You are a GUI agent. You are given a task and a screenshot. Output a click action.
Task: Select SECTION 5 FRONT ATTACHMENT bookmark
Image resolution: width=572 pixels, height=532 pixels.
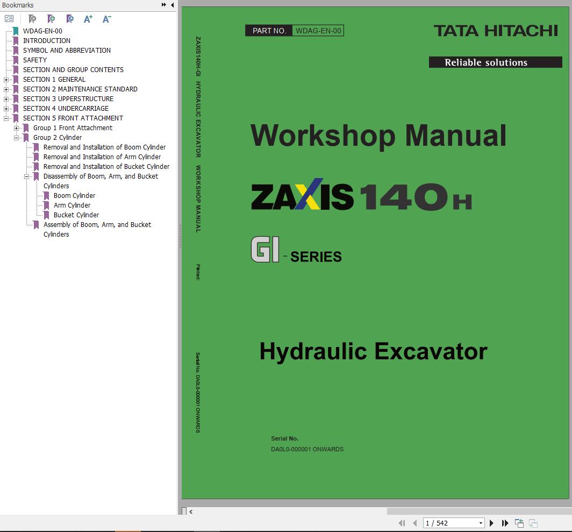click(73, 118)
